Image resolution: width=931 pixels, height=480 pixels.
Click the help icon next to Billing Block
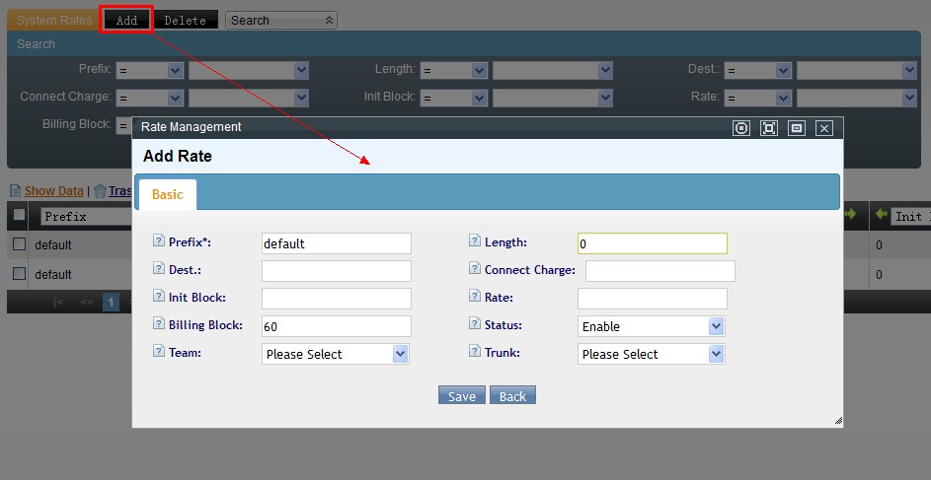159,324
